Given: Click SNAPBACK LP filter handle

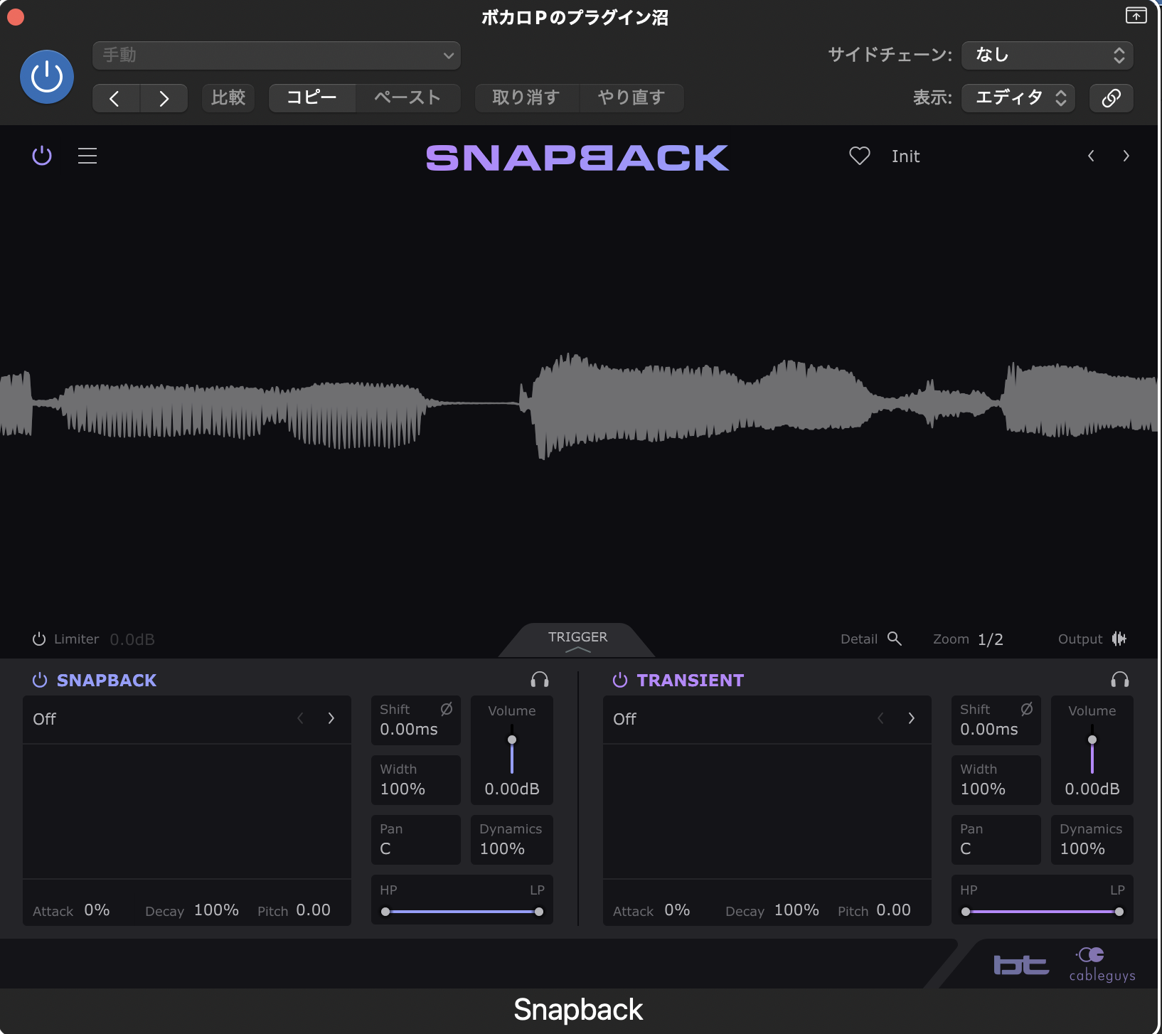Looking at the screenshot, I should [x=539, y=912].
